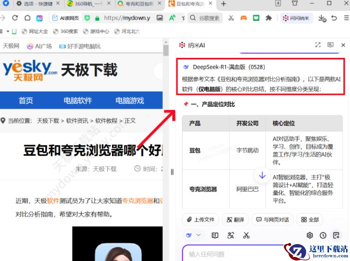Click the translate icon in panel toolbar
The width and height of the screenshot is (350, 261).
[230, 236]
